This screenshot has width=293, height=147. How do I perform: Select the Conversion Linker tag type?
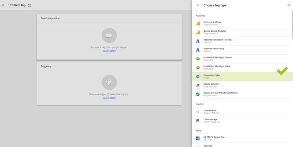(x=212, y=76)
